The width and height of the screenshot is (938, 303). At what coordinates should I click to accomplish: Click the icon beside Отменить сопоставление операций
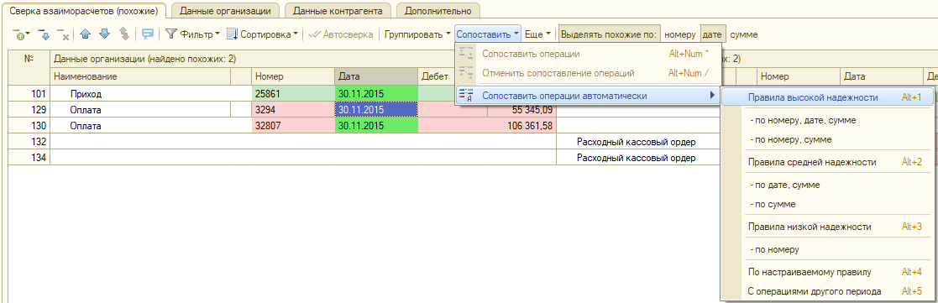click(467, 74)
